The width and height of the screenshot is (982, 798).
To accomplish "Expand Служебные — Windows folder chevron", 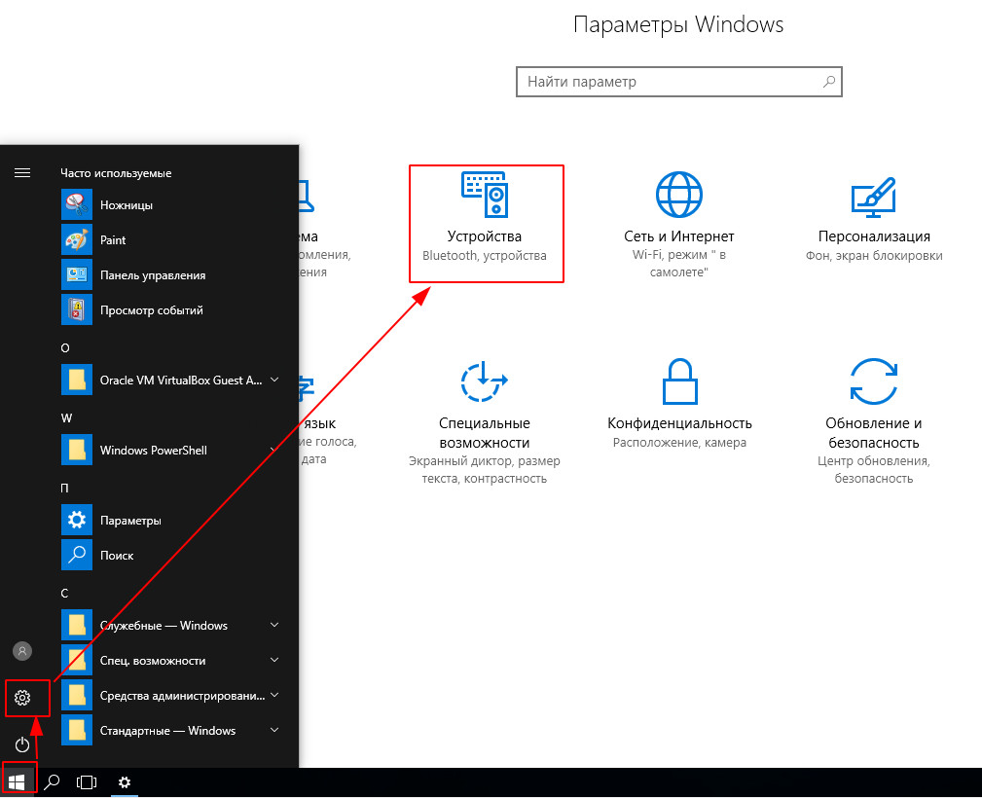I will coord(274,625).
